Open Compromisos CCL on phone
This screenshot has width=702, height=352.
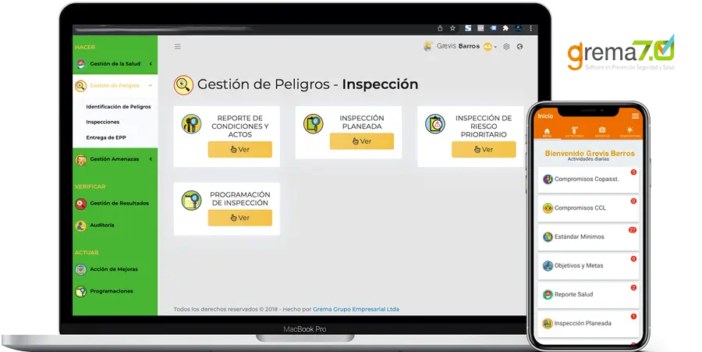click(588, 208)
